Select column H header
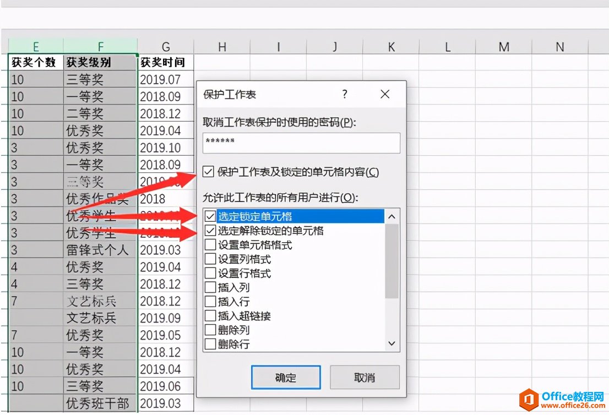Viewport: 609px width, 415px height. click(222, 46)
